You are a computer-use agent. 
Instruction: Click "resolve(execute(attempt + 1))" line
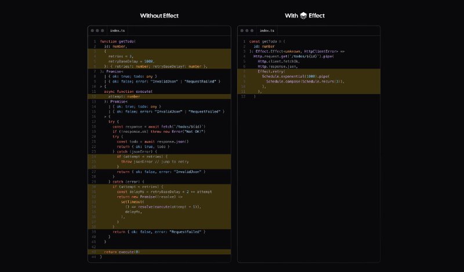click(163, 207)
